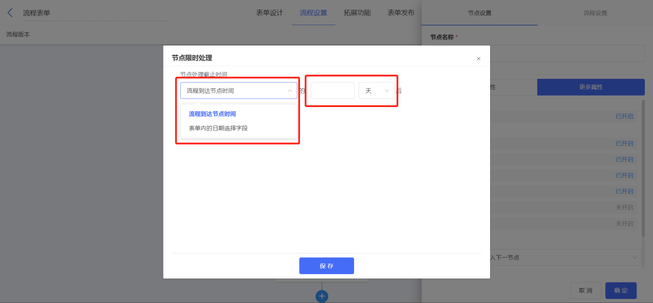
Task: Click the 更多属性 button
Action: tap(591, 87)
